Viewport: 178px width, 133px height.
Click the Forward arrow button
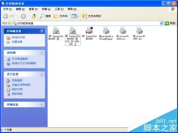[x=23, y=16]
